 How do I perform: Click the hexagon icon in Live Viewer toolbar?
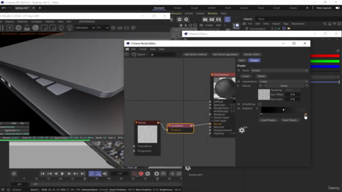[113, 28]
